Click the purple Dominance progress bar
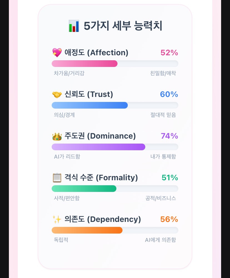The height and width of the screenshot is (278, 230). (x=98, y=147)
